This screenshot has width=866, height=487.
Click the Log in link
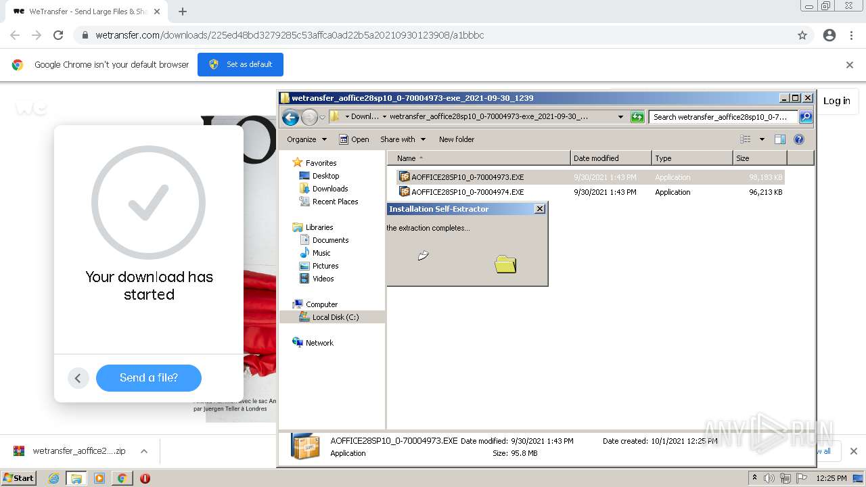pyautogui.click(x=837, y=101)
